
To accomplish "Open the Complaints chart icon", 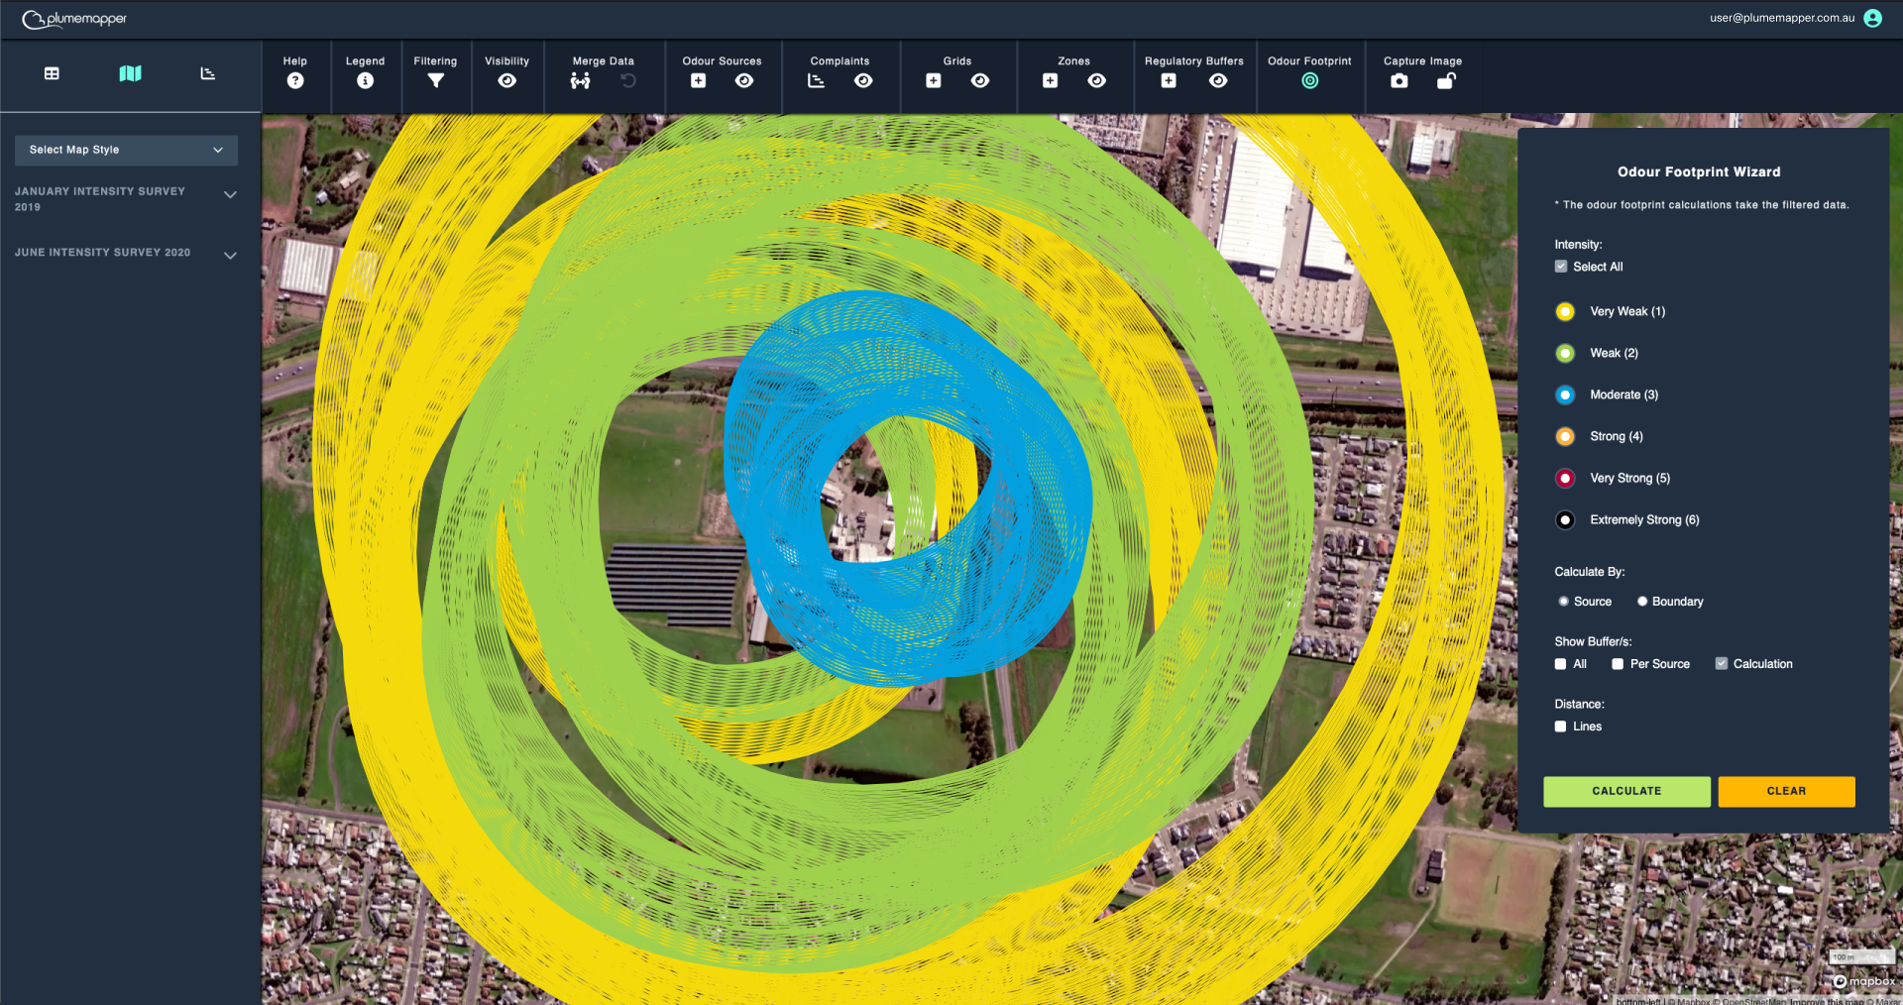I will [x=816, y=81].
